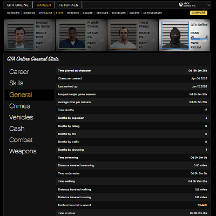The height and width of the screenshot is (216, 216).
Task: Click the 'GTA Online General Stats' heading
Action: [x=33, y=59]
